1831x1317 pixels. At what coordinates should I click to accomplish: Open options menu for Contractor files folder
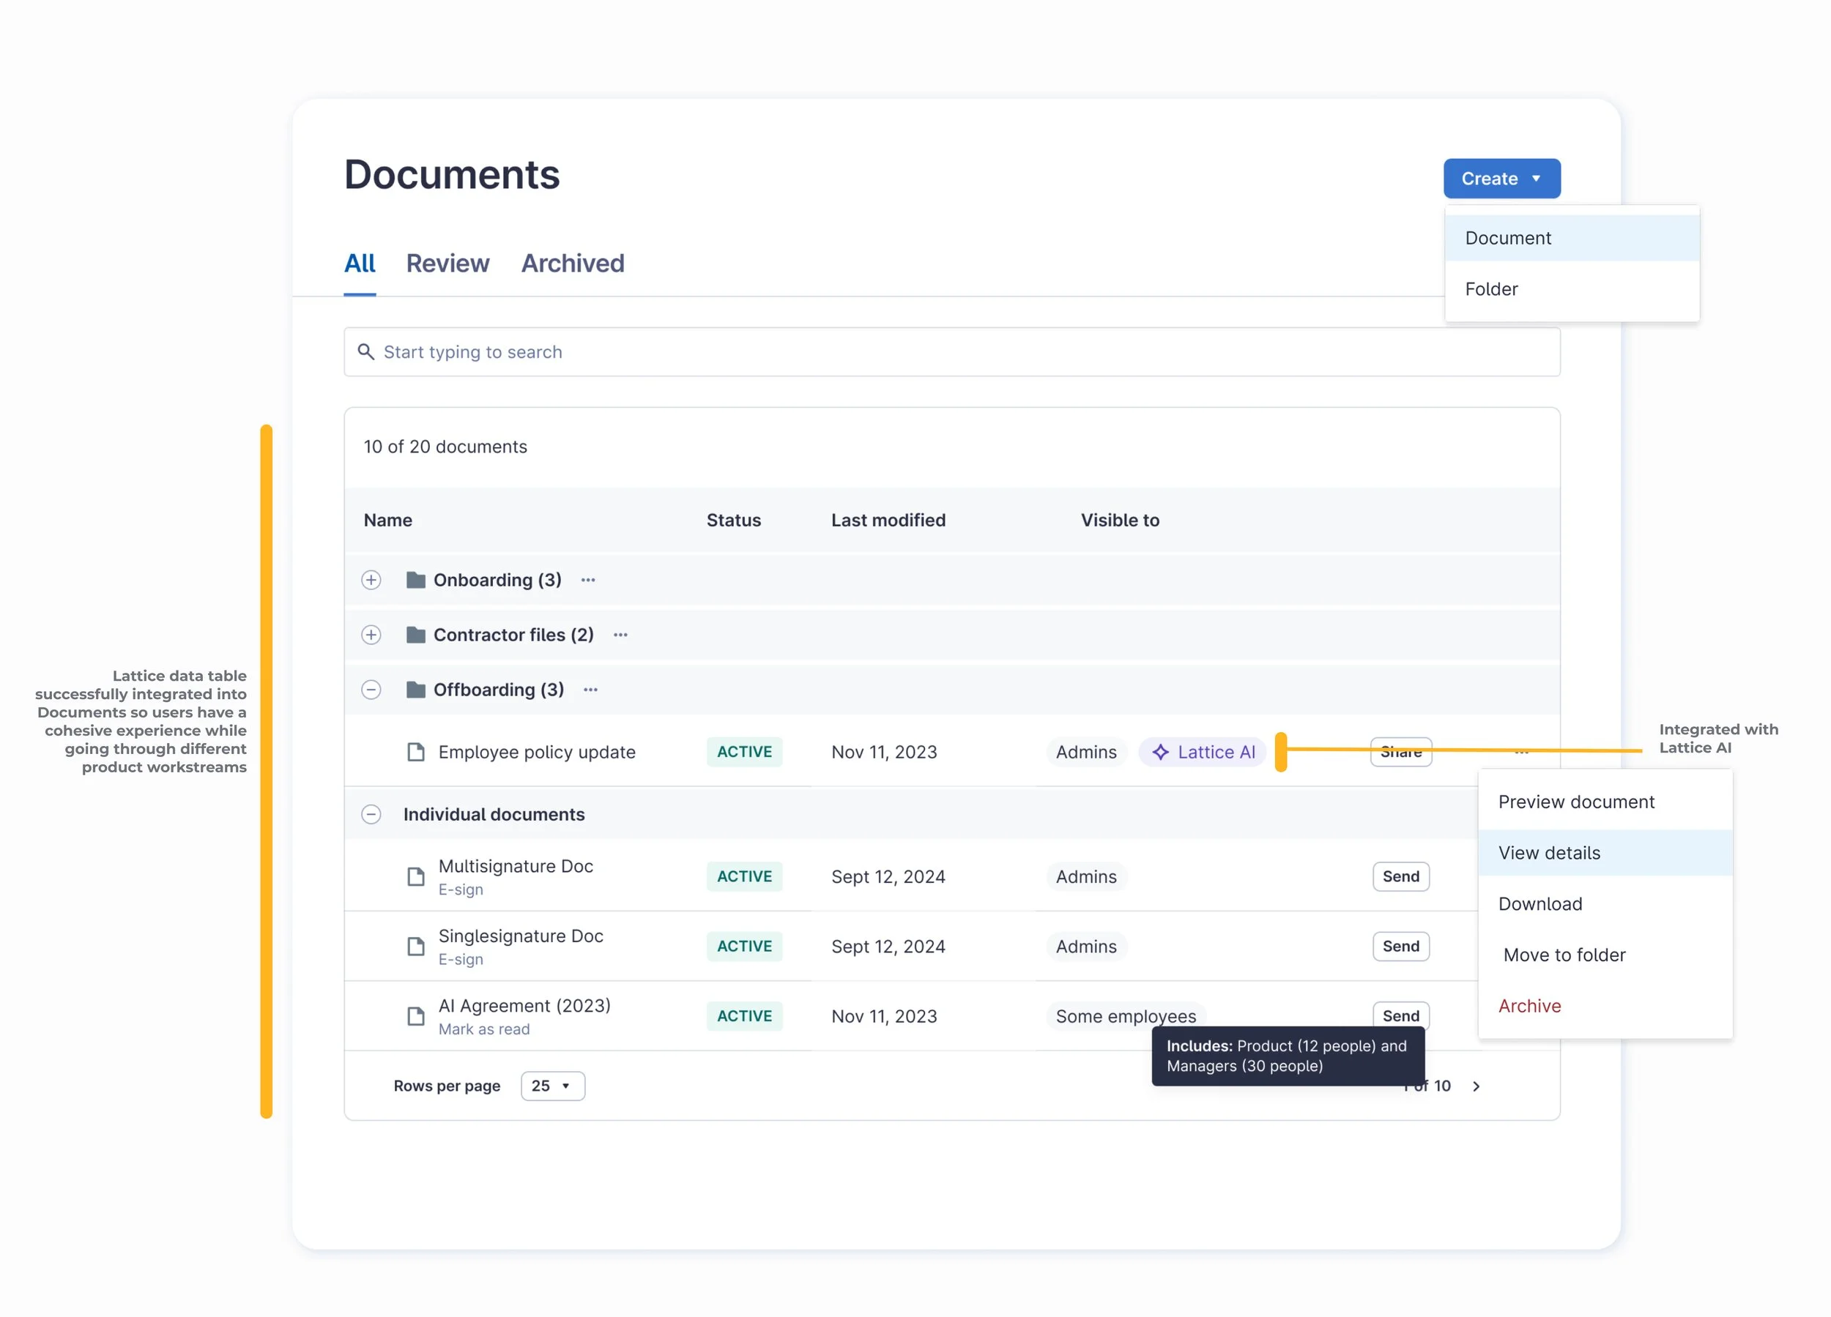click(x=621, y=635)
